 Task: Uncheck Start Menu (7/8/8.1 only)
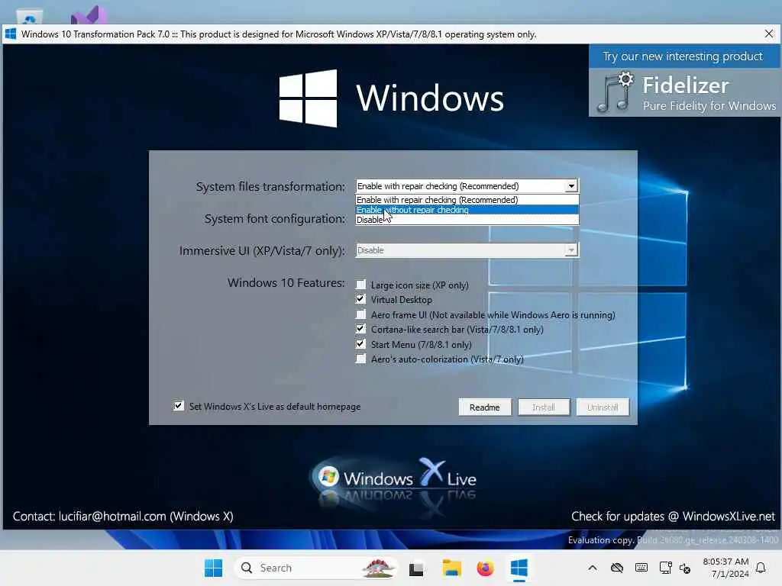(360, 344)
